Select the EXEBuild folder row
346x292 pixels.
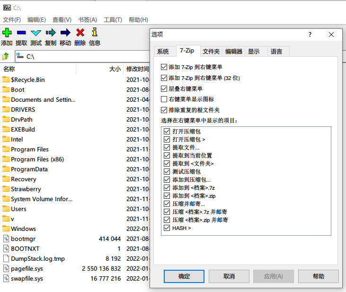[76, 129]
